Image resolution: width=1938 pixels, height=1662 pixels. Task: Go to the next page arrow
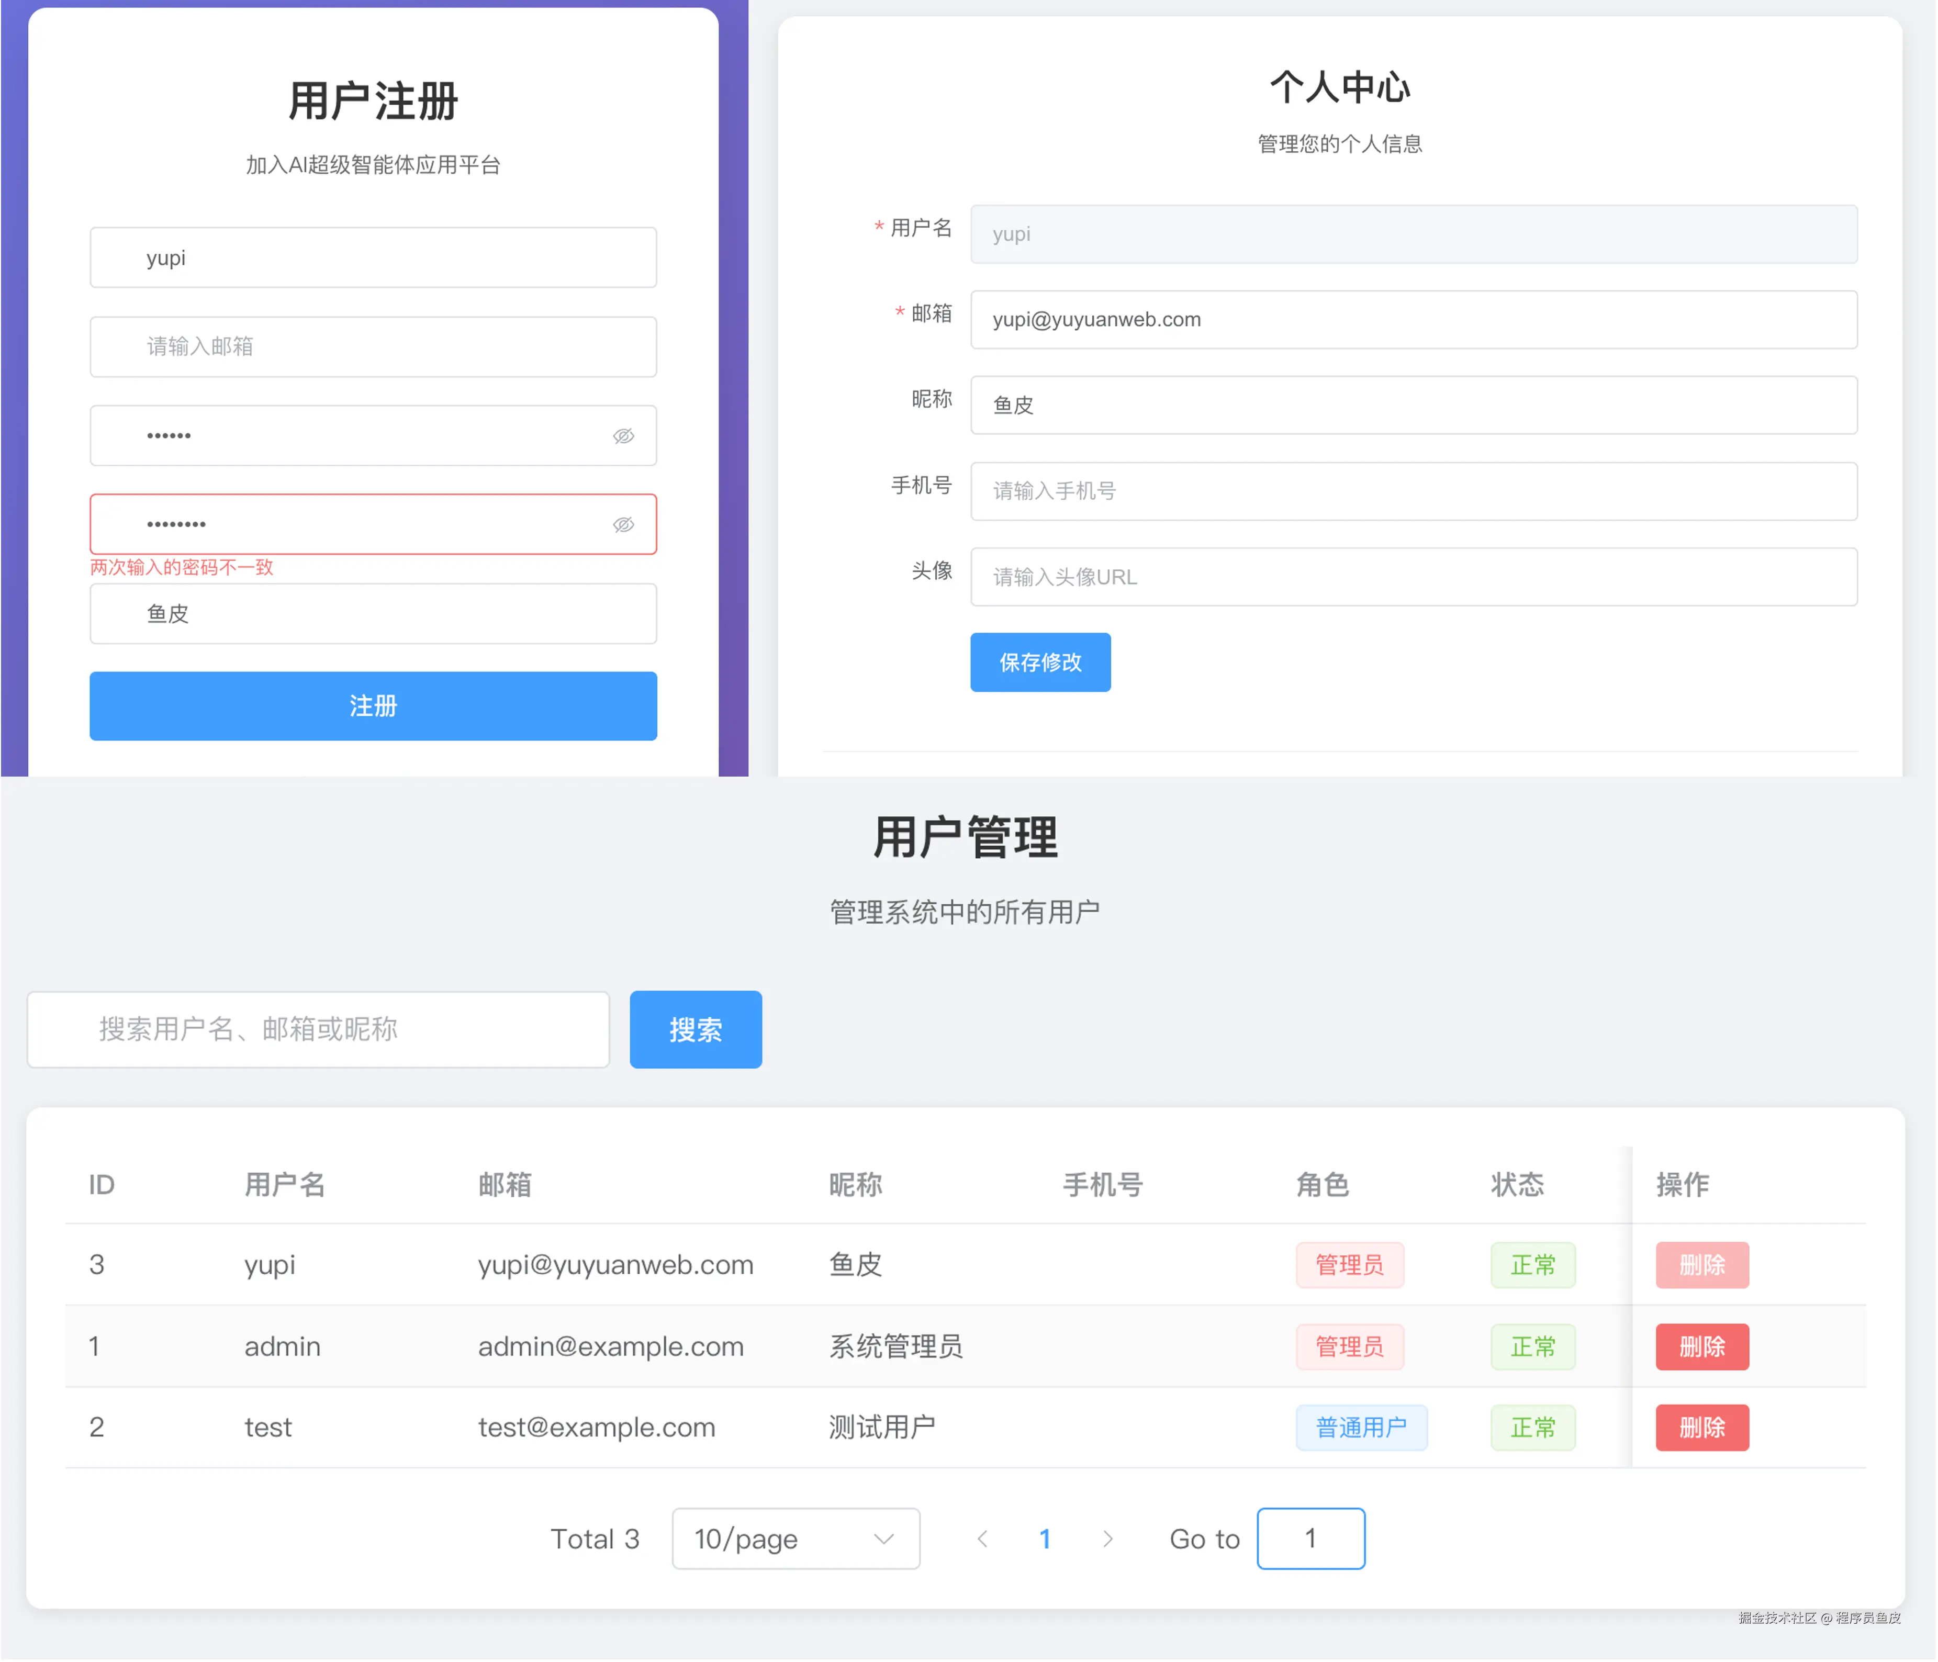(1107, 1539)
